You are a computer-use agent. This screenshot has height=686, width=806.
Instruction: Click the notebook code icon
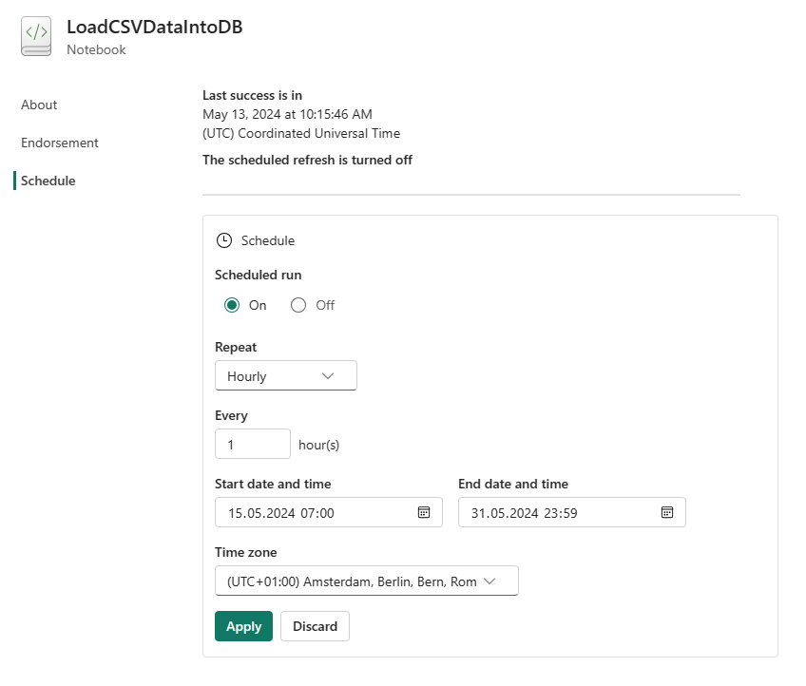pyautogui.click(x=36, y=36)
